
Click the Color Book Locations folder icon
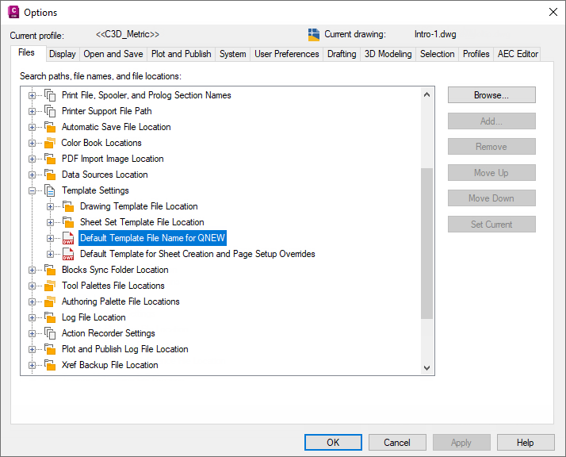(50, 143)
